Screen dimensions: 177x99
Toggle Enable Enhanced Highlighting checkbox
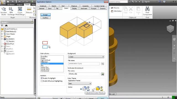tap(41, 81)
